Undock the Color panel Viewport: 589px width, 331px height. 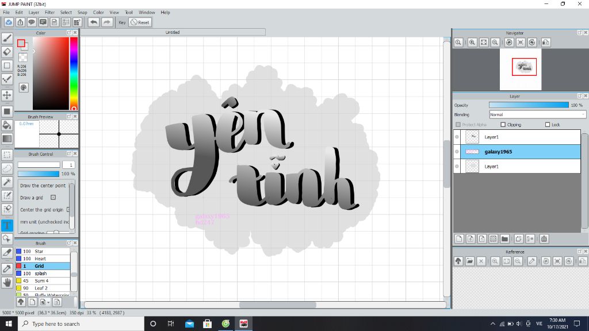click(69, 33)
